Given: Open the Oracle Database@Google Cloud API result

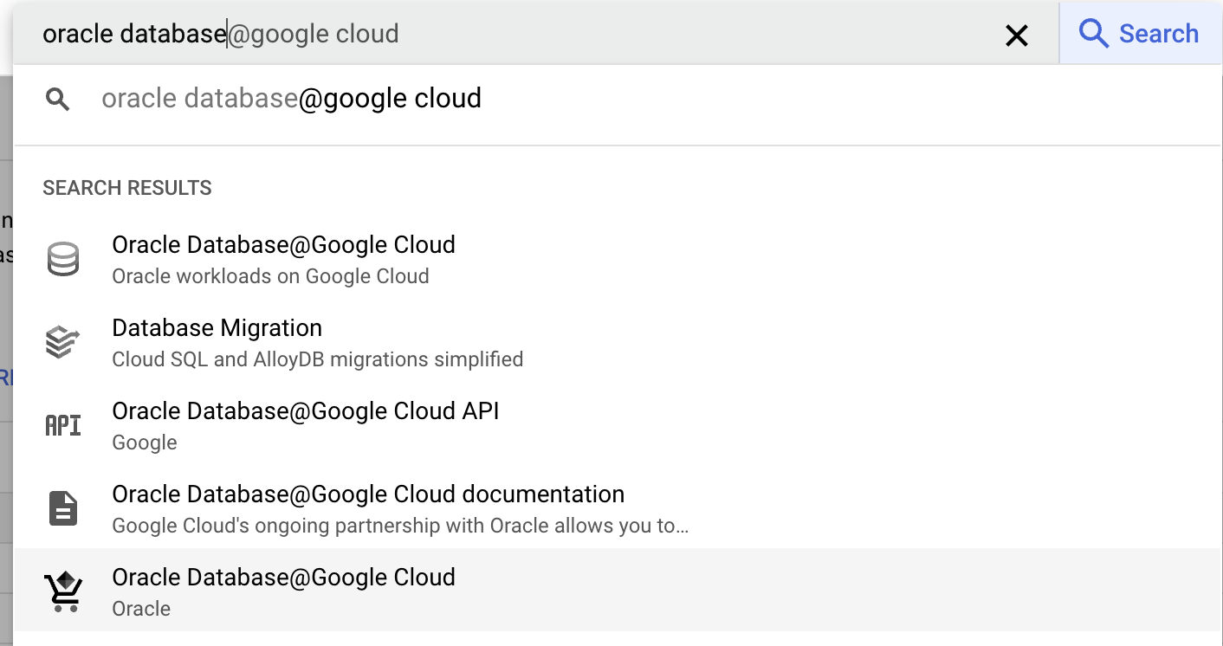Looking at the screenshot, I should [306, 411].
